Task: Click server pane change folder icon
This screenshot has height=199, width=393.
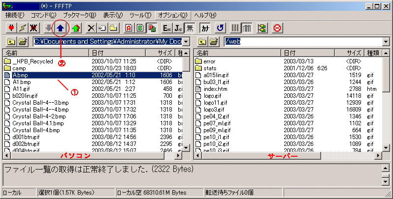Action: coord(214,42)
